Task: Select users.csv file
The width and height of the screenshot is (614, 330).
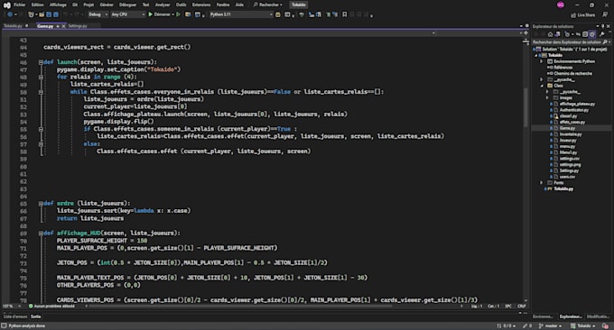Action: (x=567, y=177)
